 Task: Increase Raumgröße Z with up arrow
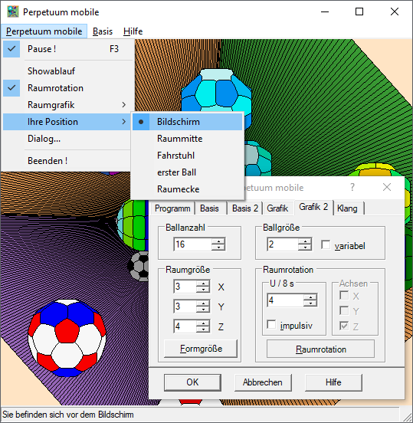(203, 323)
